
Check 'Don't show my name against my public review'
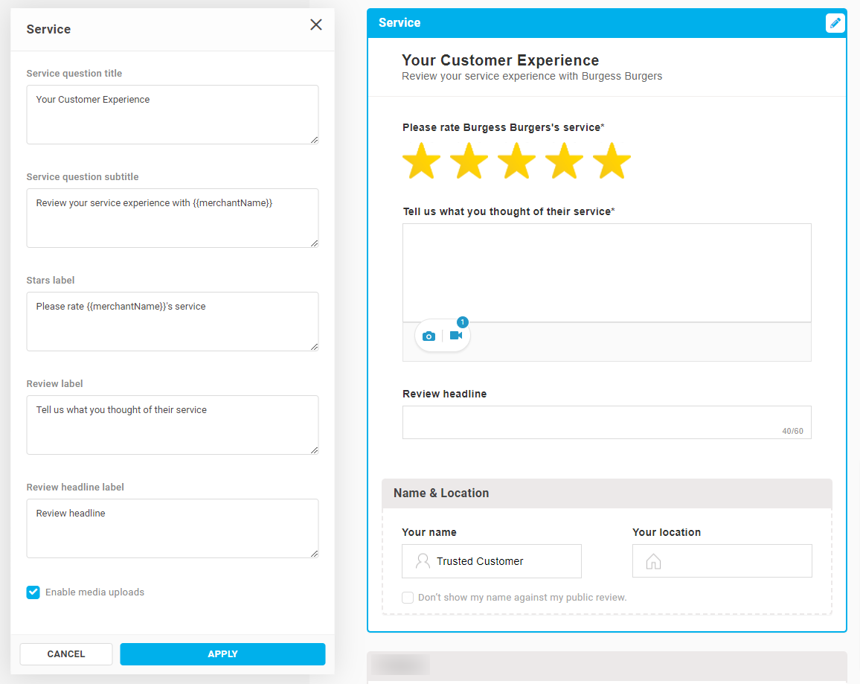408,597
